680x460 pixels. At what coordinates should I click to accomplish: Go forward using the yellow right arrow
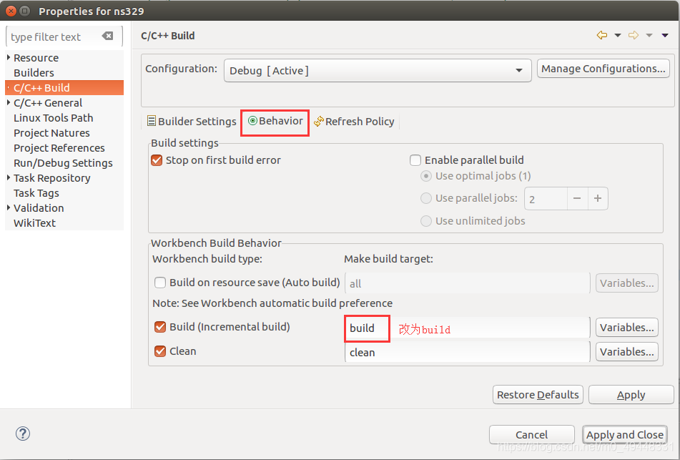[633, 35]
